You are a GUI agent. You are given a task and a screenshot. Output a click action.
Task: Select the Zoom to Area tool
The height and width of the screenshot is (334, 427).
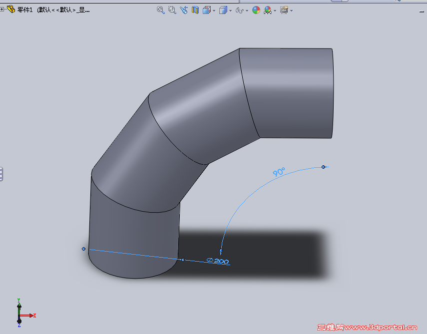point(172,10)
